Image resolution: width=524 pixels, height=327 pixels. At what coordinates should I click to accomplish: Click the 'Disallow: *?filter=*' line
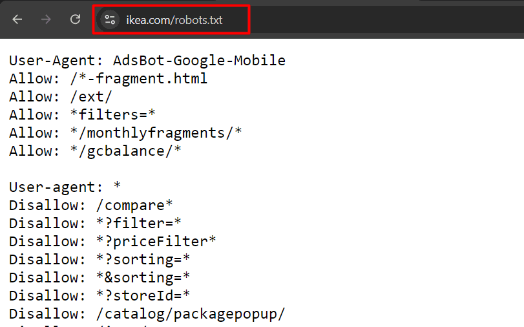95,224
